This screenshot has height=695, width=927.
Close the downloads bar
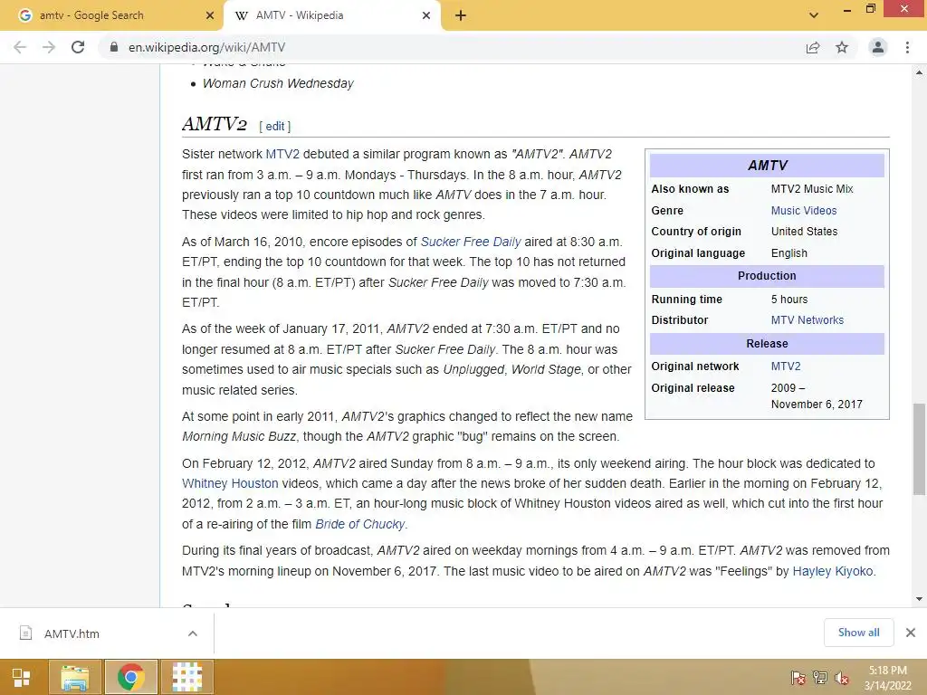[911, 633]
